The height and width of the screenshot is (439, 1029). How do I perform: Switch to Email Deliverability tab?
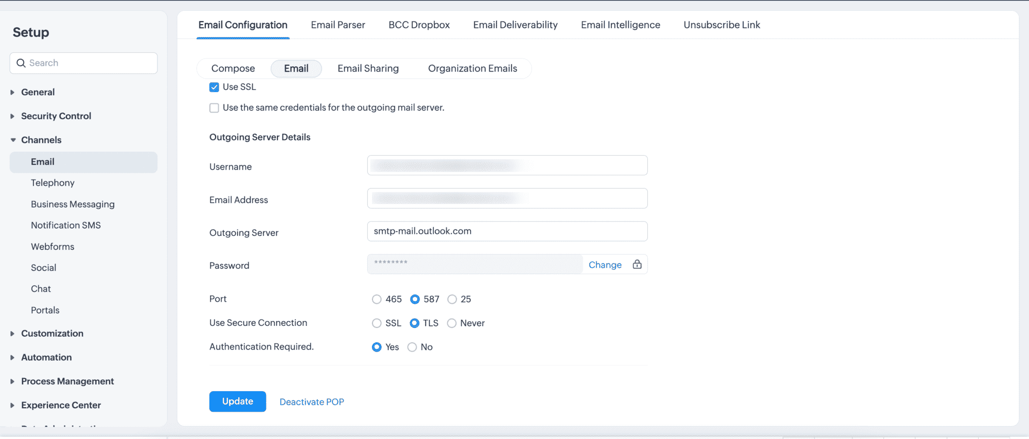(x=515, y=25)
